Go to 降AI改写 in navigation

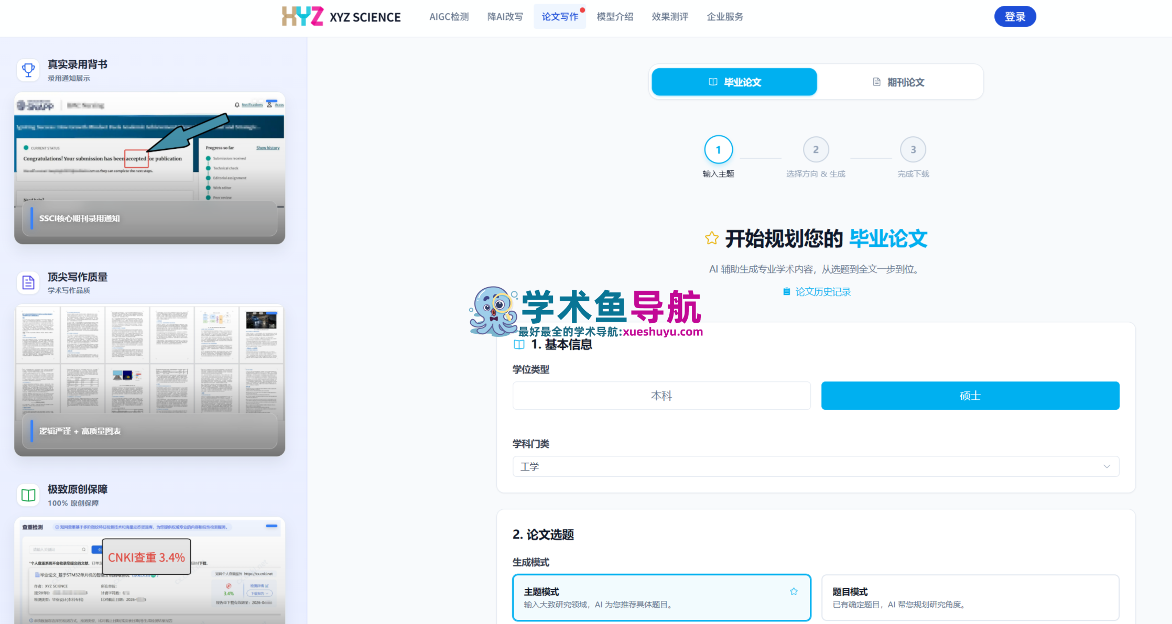(x=505, y=17)
